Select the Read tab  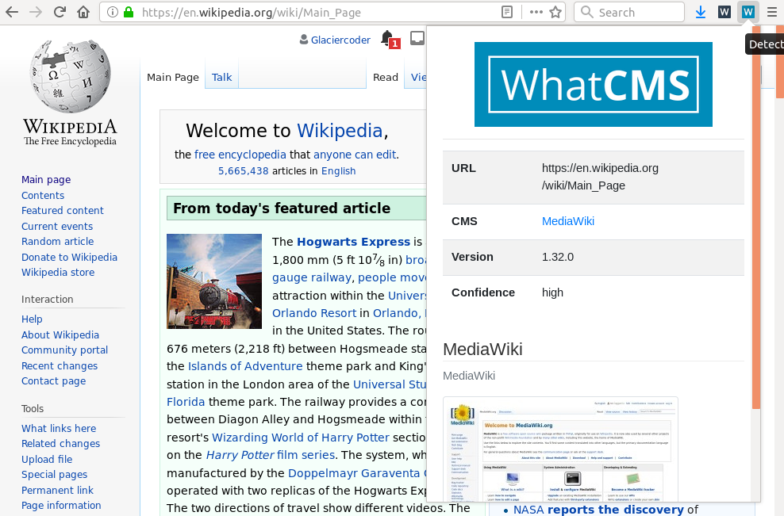click(x=386, y=77)
